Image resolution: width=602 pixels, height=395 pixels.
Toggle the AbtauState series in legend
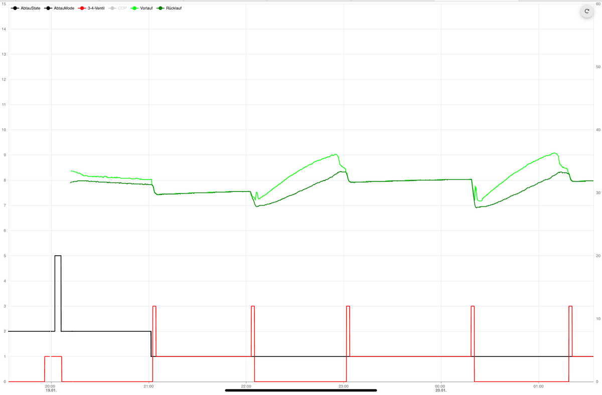26,9
